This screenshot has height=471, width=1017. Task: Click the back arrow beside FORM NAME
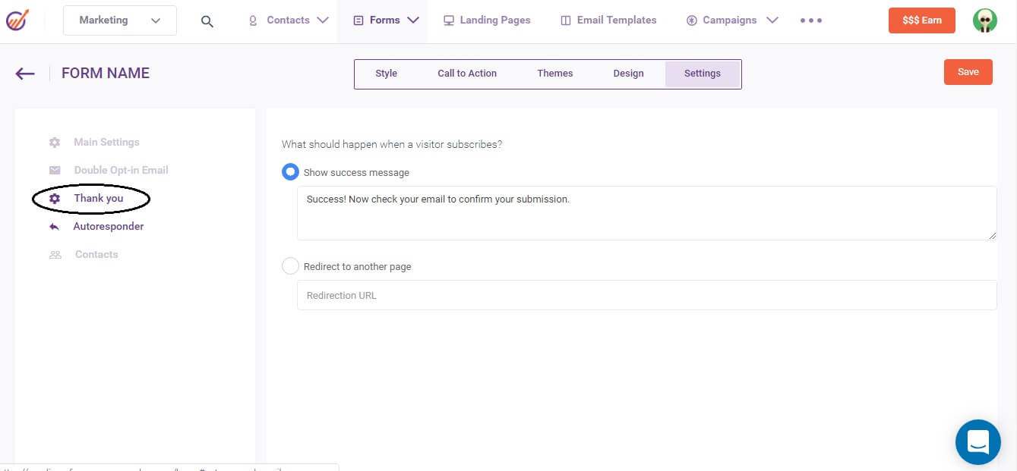(x=25, y=73)
